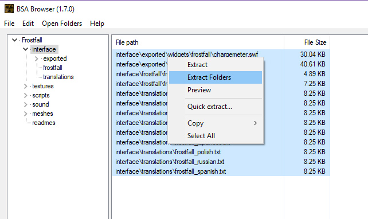
Task: Open the Help menu
Action: pyautogui.click(x=97, y=24)
